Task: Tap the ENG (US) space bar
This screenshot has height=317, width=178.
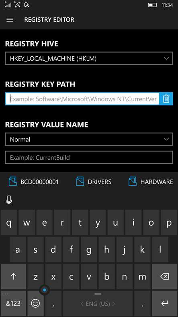Action: tap(98, 303)
